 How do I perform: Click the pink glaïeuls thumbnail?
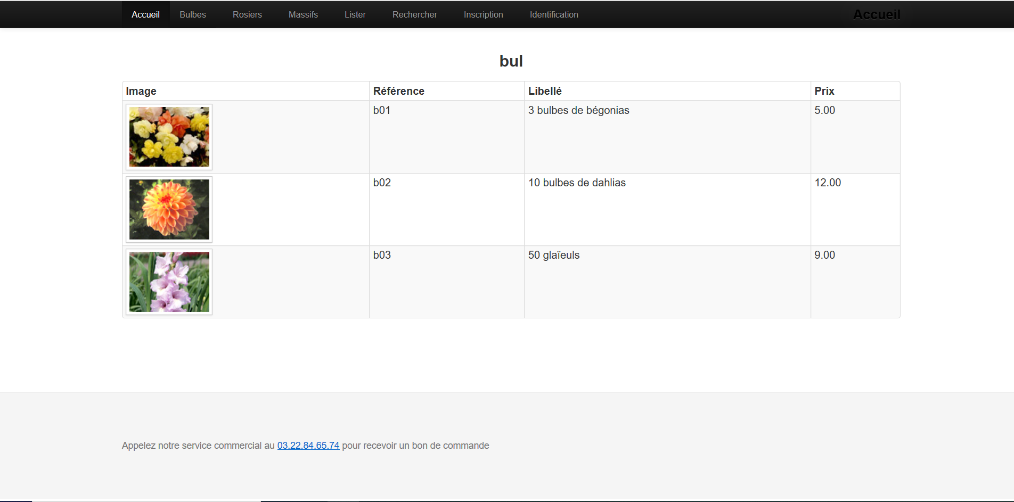[169, 282]
